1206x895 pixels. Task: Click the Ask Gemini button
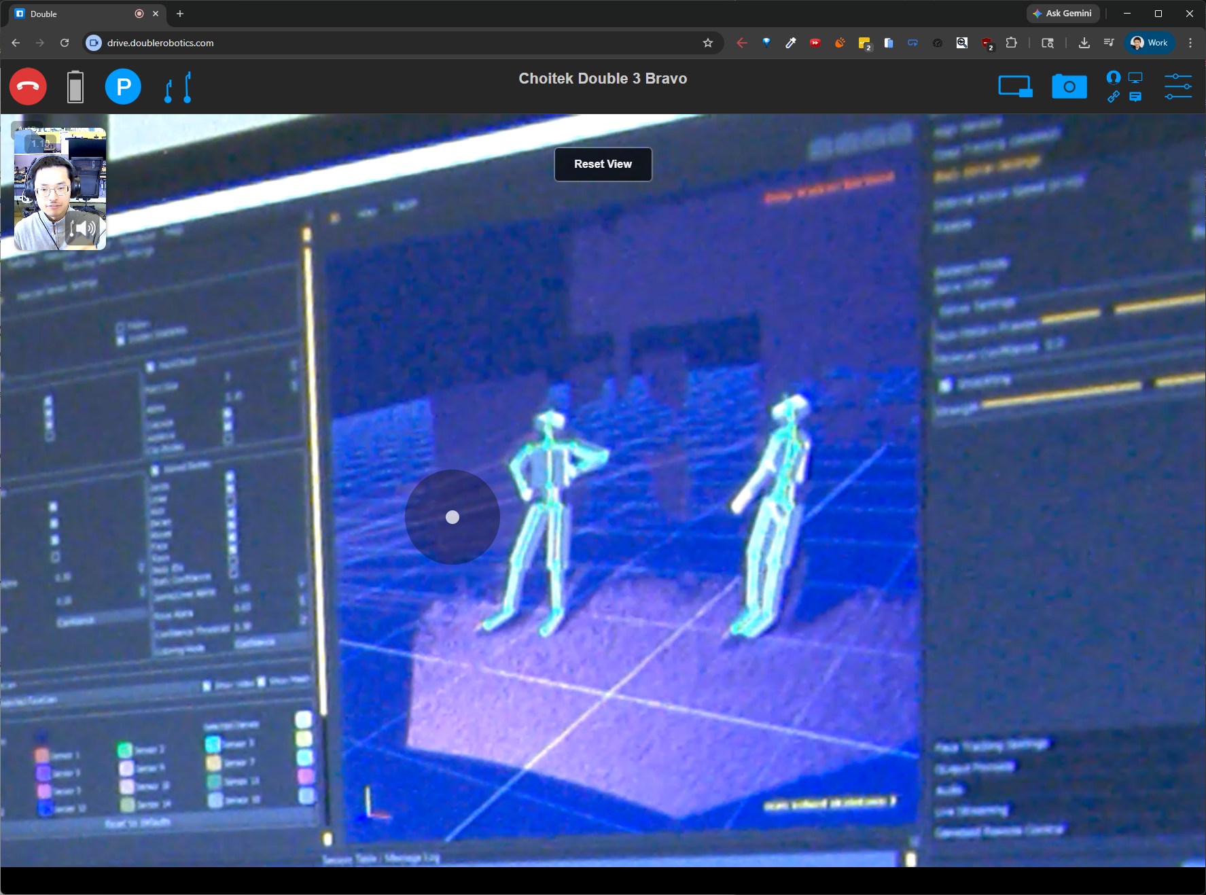[x=1063, y=14]
